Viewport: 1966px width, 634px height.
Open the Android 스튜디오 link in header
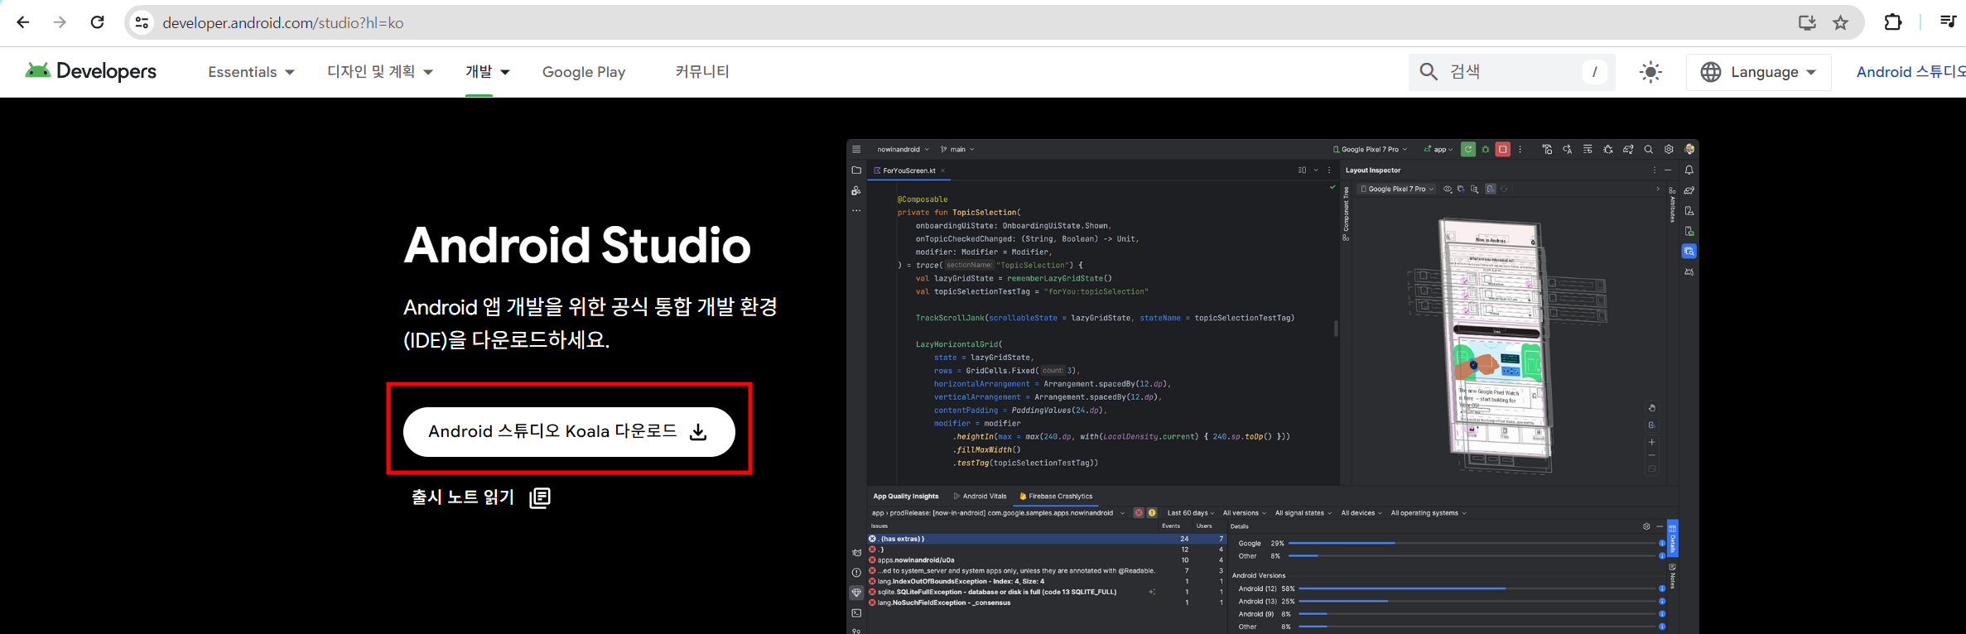point(1911,72)
